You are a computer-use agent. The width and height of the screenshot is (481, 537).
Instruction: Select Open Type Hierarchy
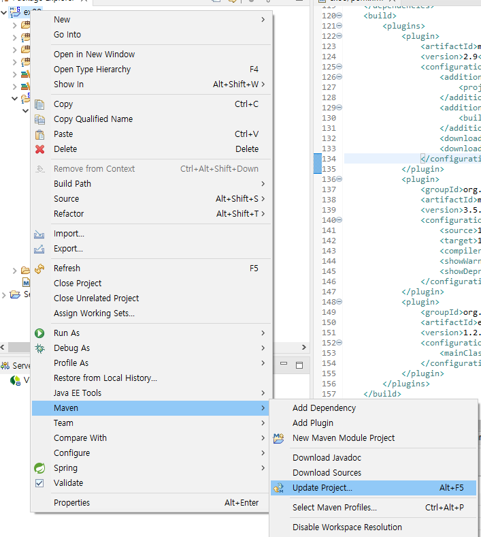[151, 70]
